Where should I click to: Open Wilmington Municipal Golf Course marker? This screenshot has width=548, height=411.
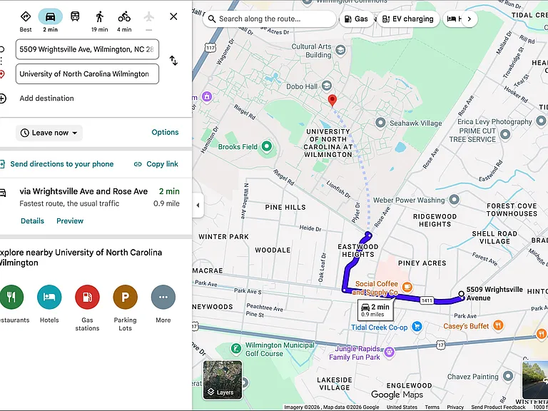tap(236, 349)
